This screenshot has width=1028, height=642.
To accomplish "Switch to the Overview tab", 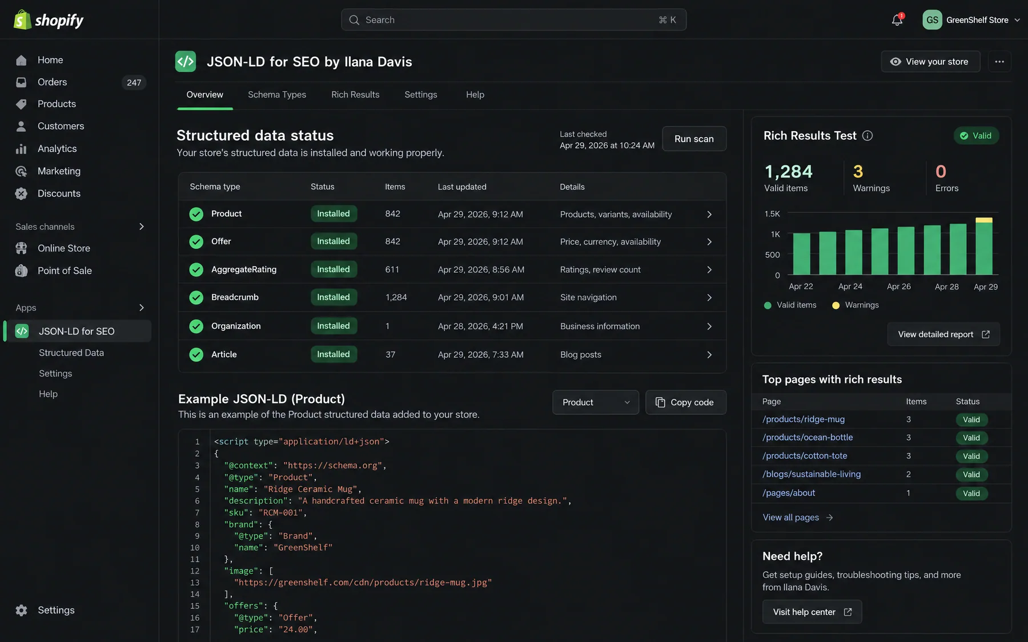I will pyautogui.click(x=205, y=95).
